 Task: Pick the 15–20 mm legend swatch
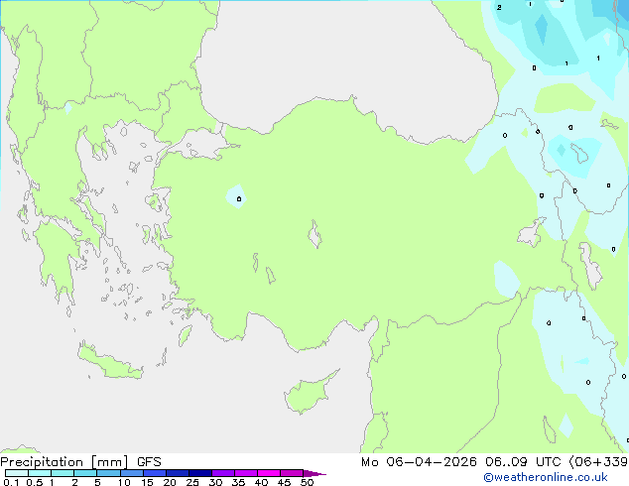pyautogui.click(x=155, y=473)
